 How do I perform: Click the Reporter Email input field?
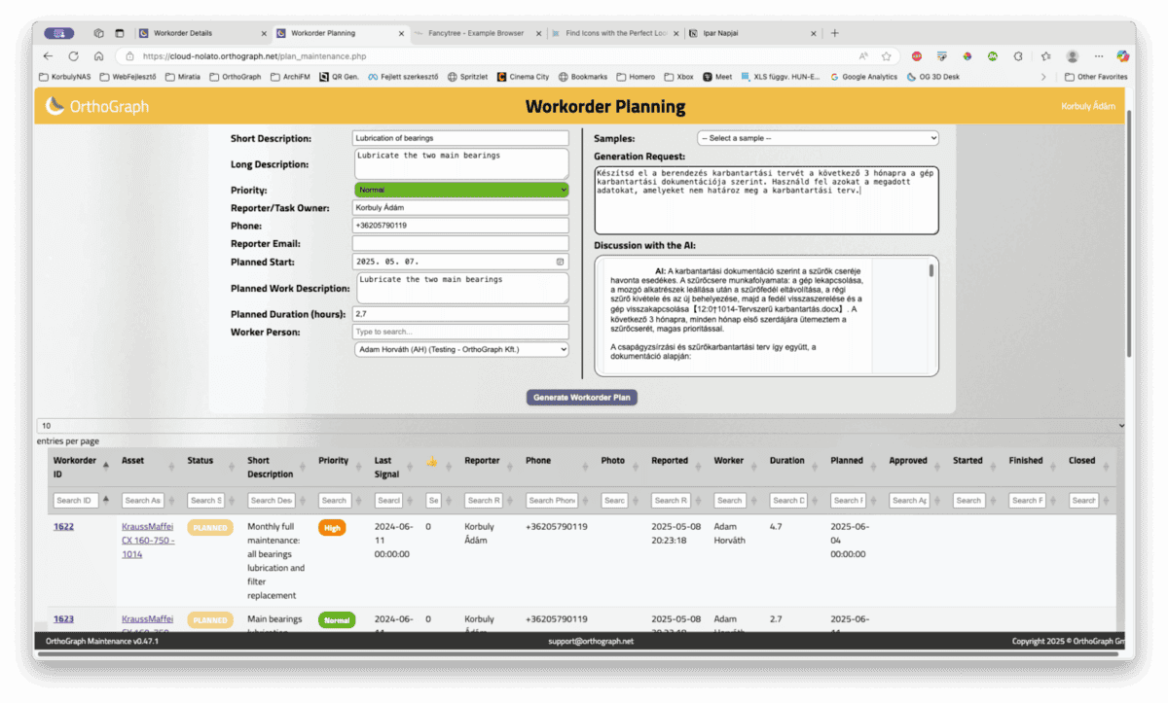point(460,244)
